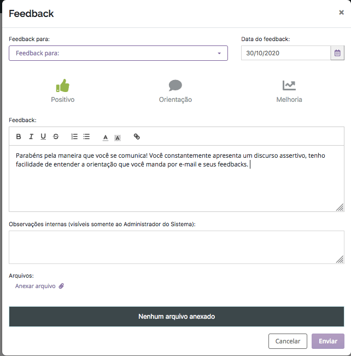
Task: Toggle italic formatting in feedback editor
Action: 31,137
